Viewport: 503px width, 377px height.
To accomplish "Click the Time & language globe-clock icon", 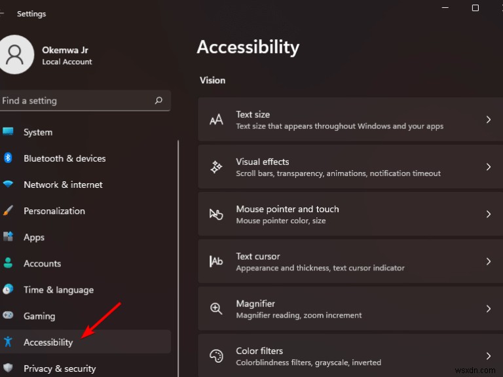I will pyautogui.click(x=8, y=289).
